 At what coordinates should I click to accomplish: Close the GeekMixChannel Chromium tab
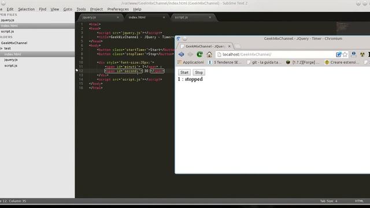pos(229,46)
